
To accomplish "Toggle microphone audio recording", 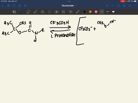I will coord(25,6).
